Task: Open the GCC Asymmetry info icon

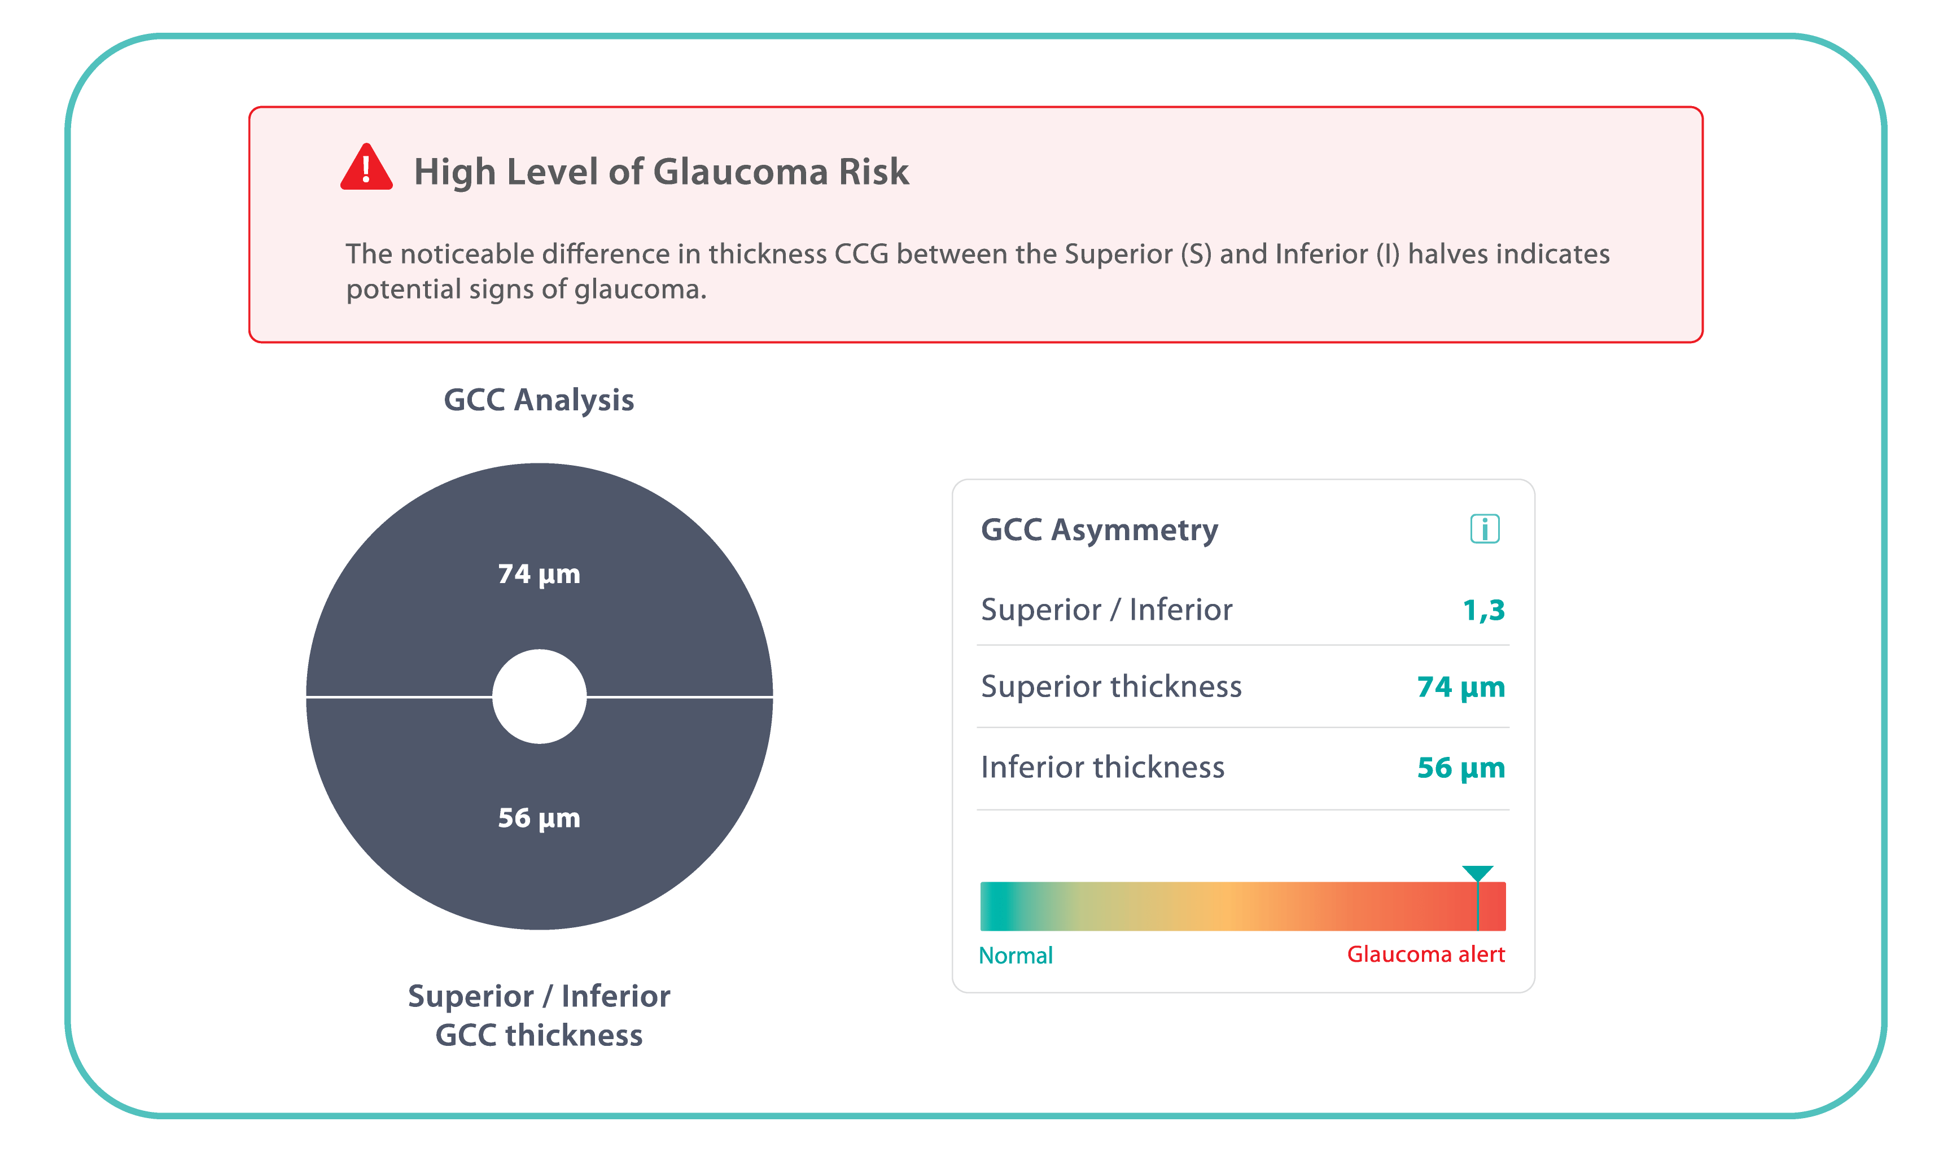Action: tap(1484, 529)
